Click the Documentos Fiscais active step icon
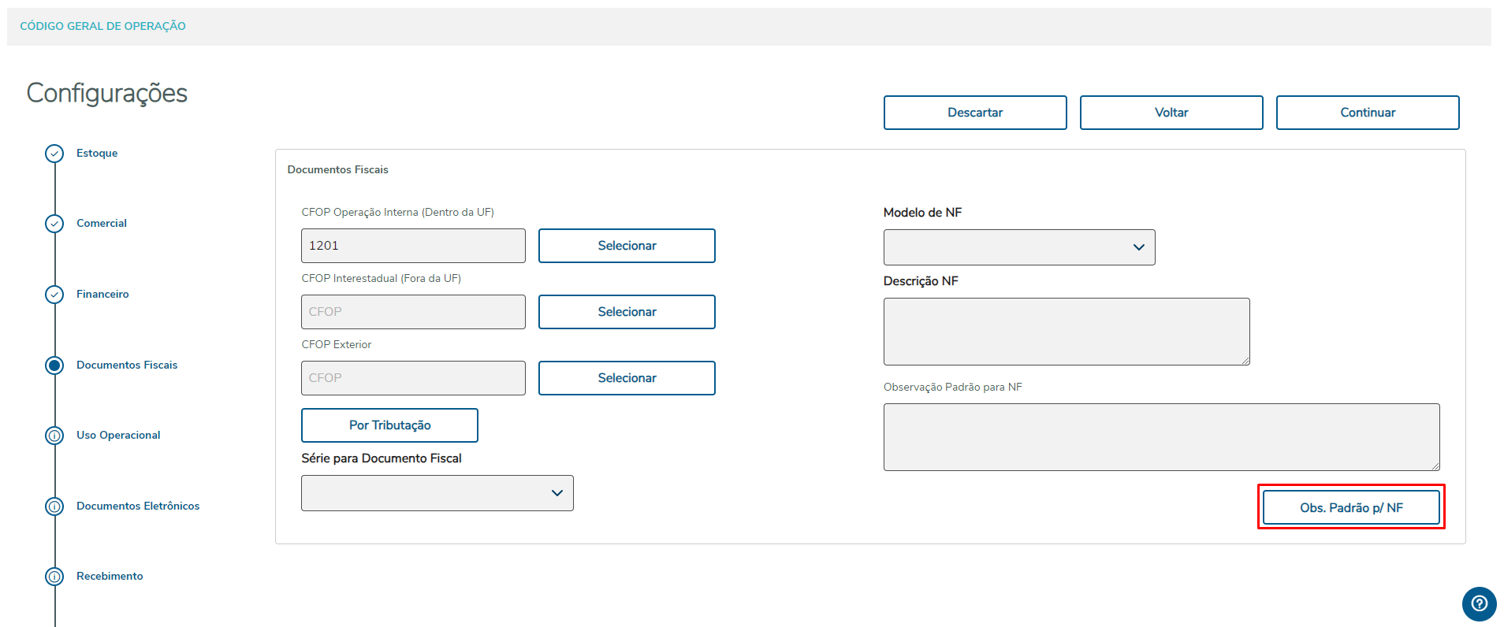 click(x=54, y=365)
